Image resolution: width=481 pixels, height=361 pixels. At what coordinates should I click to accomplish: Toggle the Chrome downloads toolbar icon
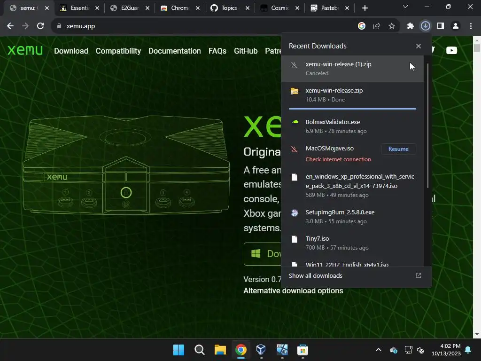pos(426,26)
